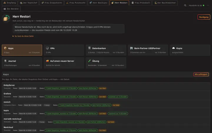The width and height of the screenshot is (212, 133).
Task: Click 'Alle aufklappen' to expand all
Action: point(201,74)
